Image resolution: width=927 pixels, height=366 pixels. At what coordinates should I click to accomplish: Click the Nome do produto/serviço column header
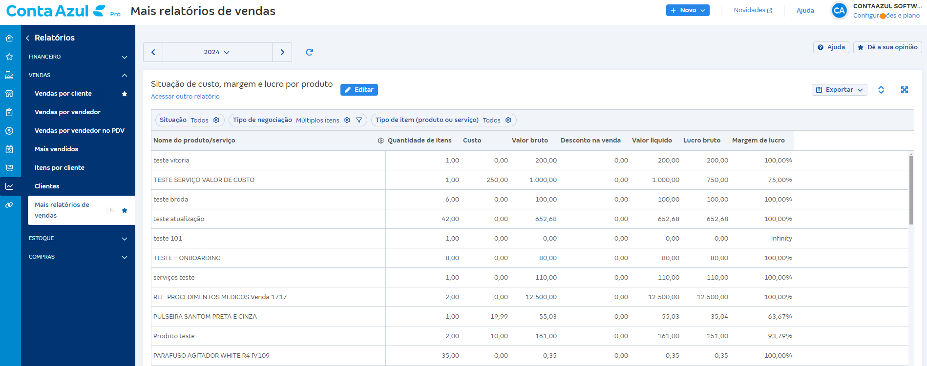[x=194, y=141]
